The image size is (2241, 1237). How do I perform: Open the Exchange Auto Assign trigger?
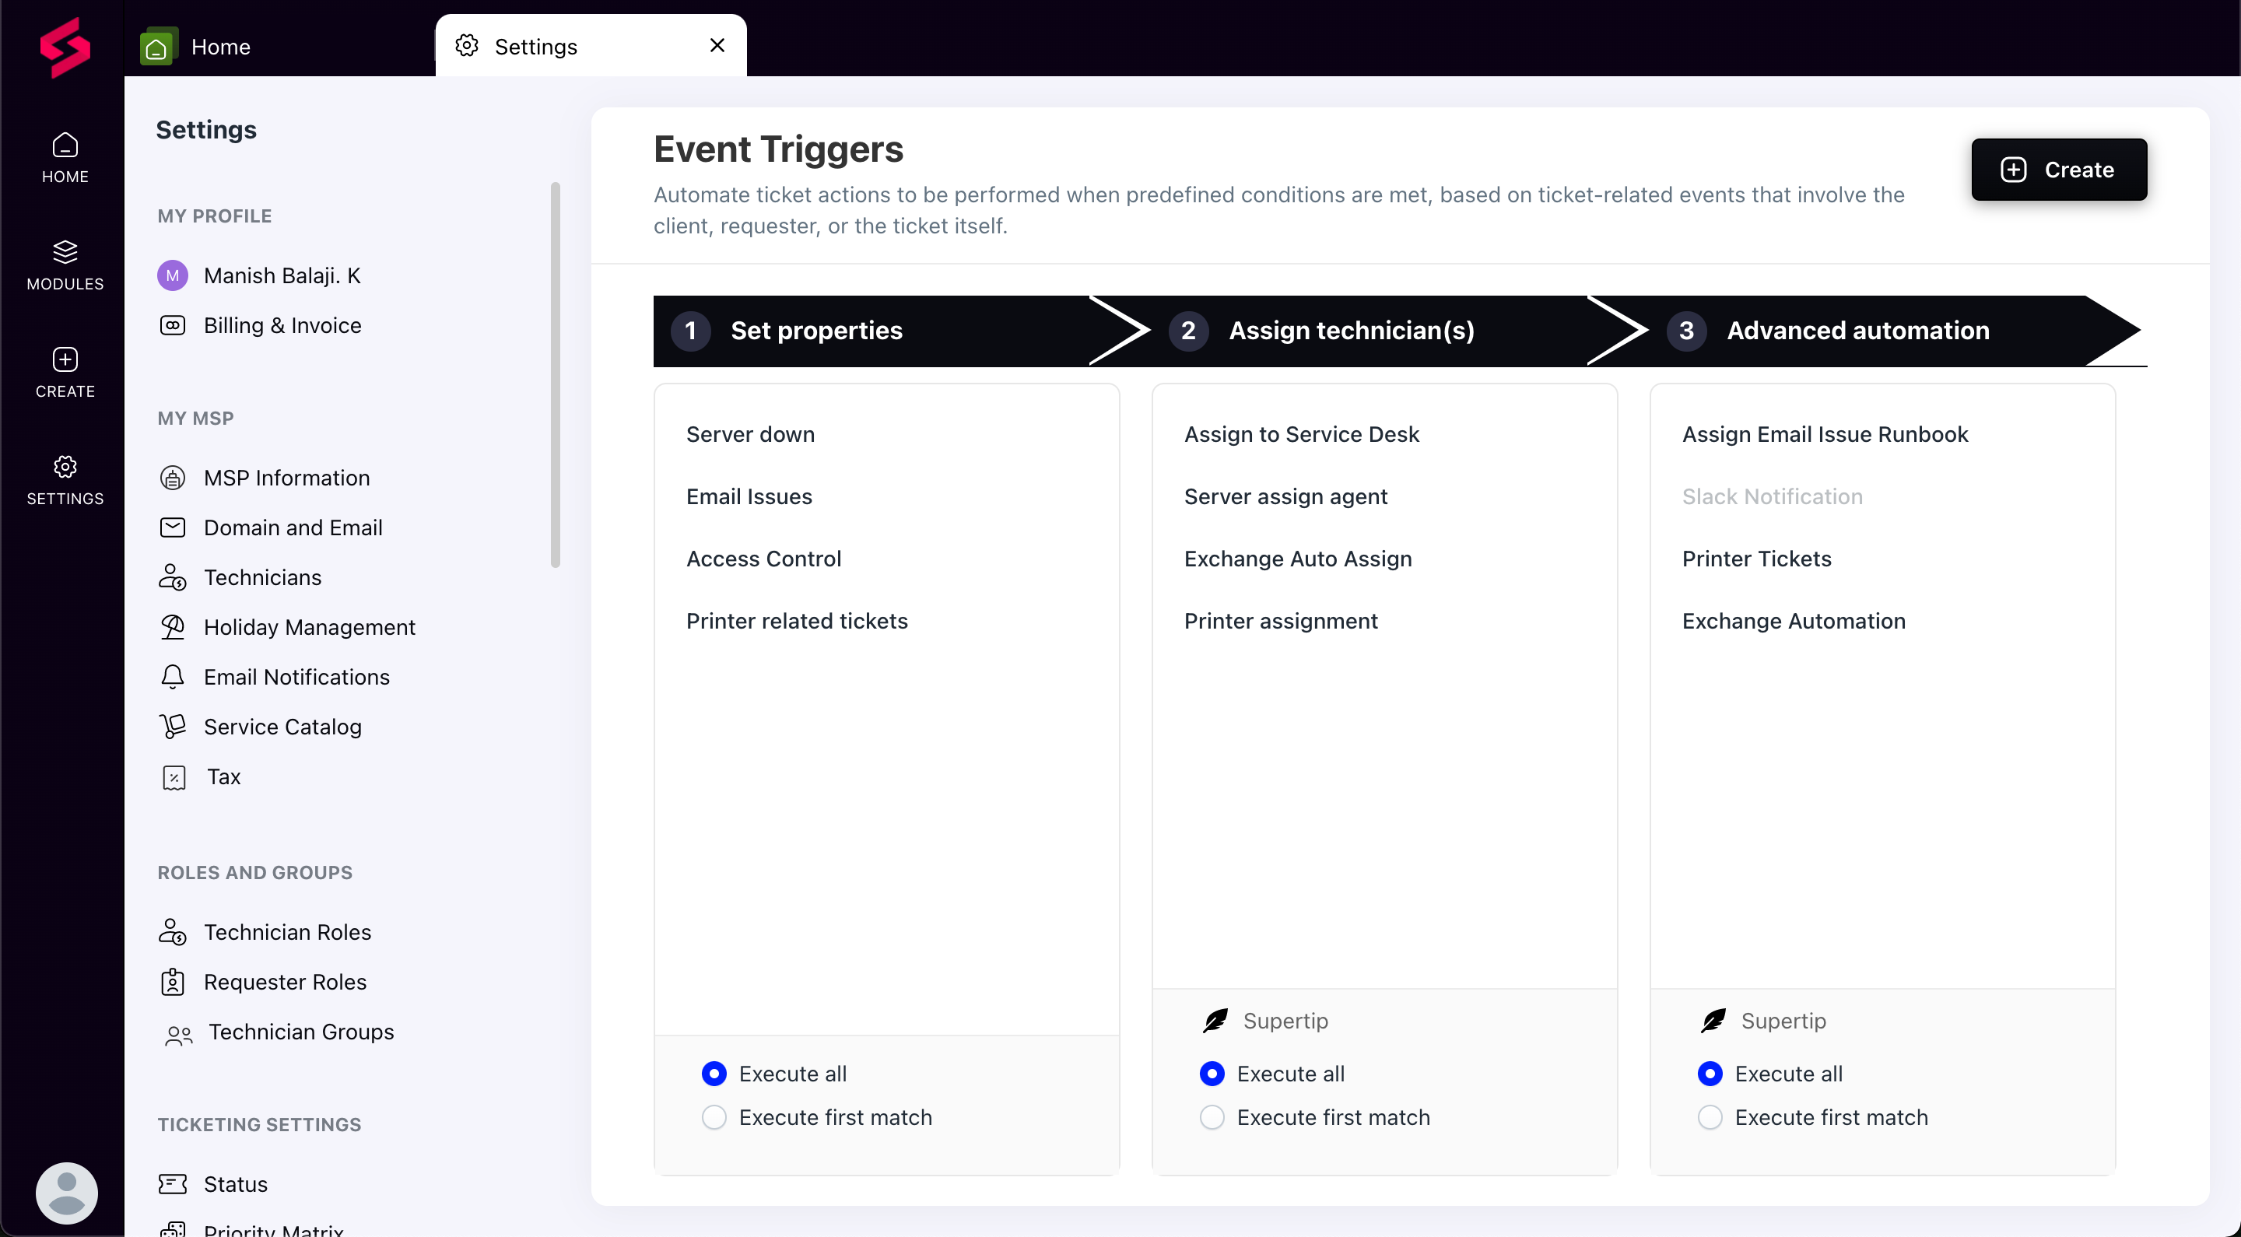(x=1297, y=559)
